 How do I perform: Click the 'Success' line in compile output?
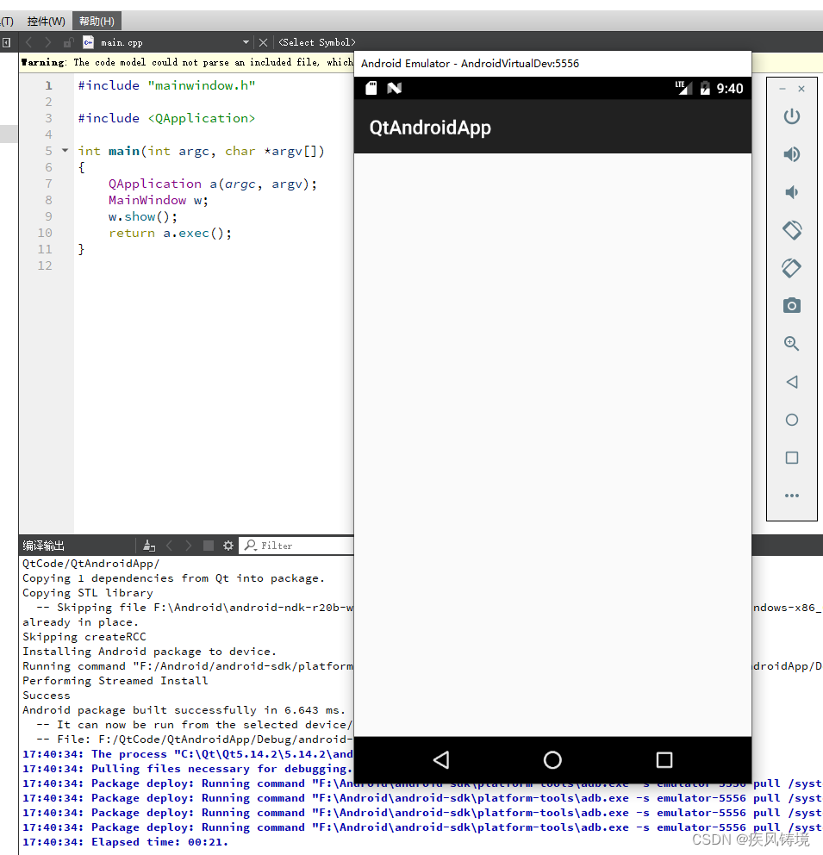(x=47, y=696)
